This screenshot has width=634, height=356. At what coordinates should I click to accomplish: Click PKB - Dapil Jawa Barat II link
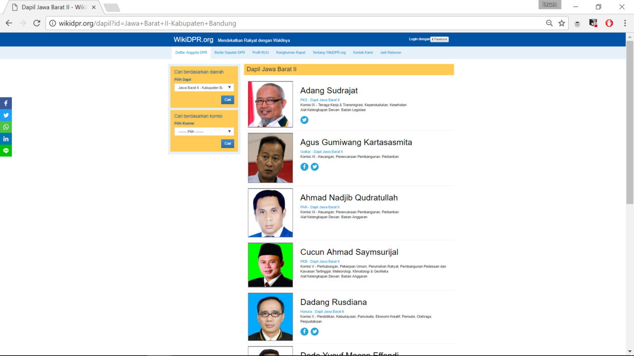tap(320, 262)
